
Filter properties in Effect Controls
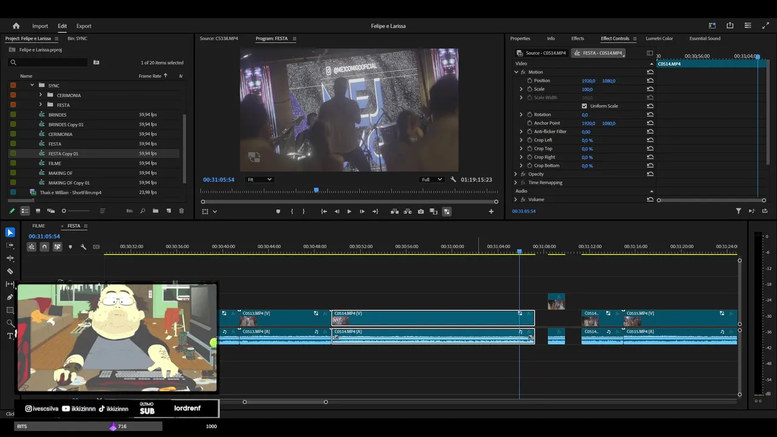pyautogui.click(x=738, y=211)
